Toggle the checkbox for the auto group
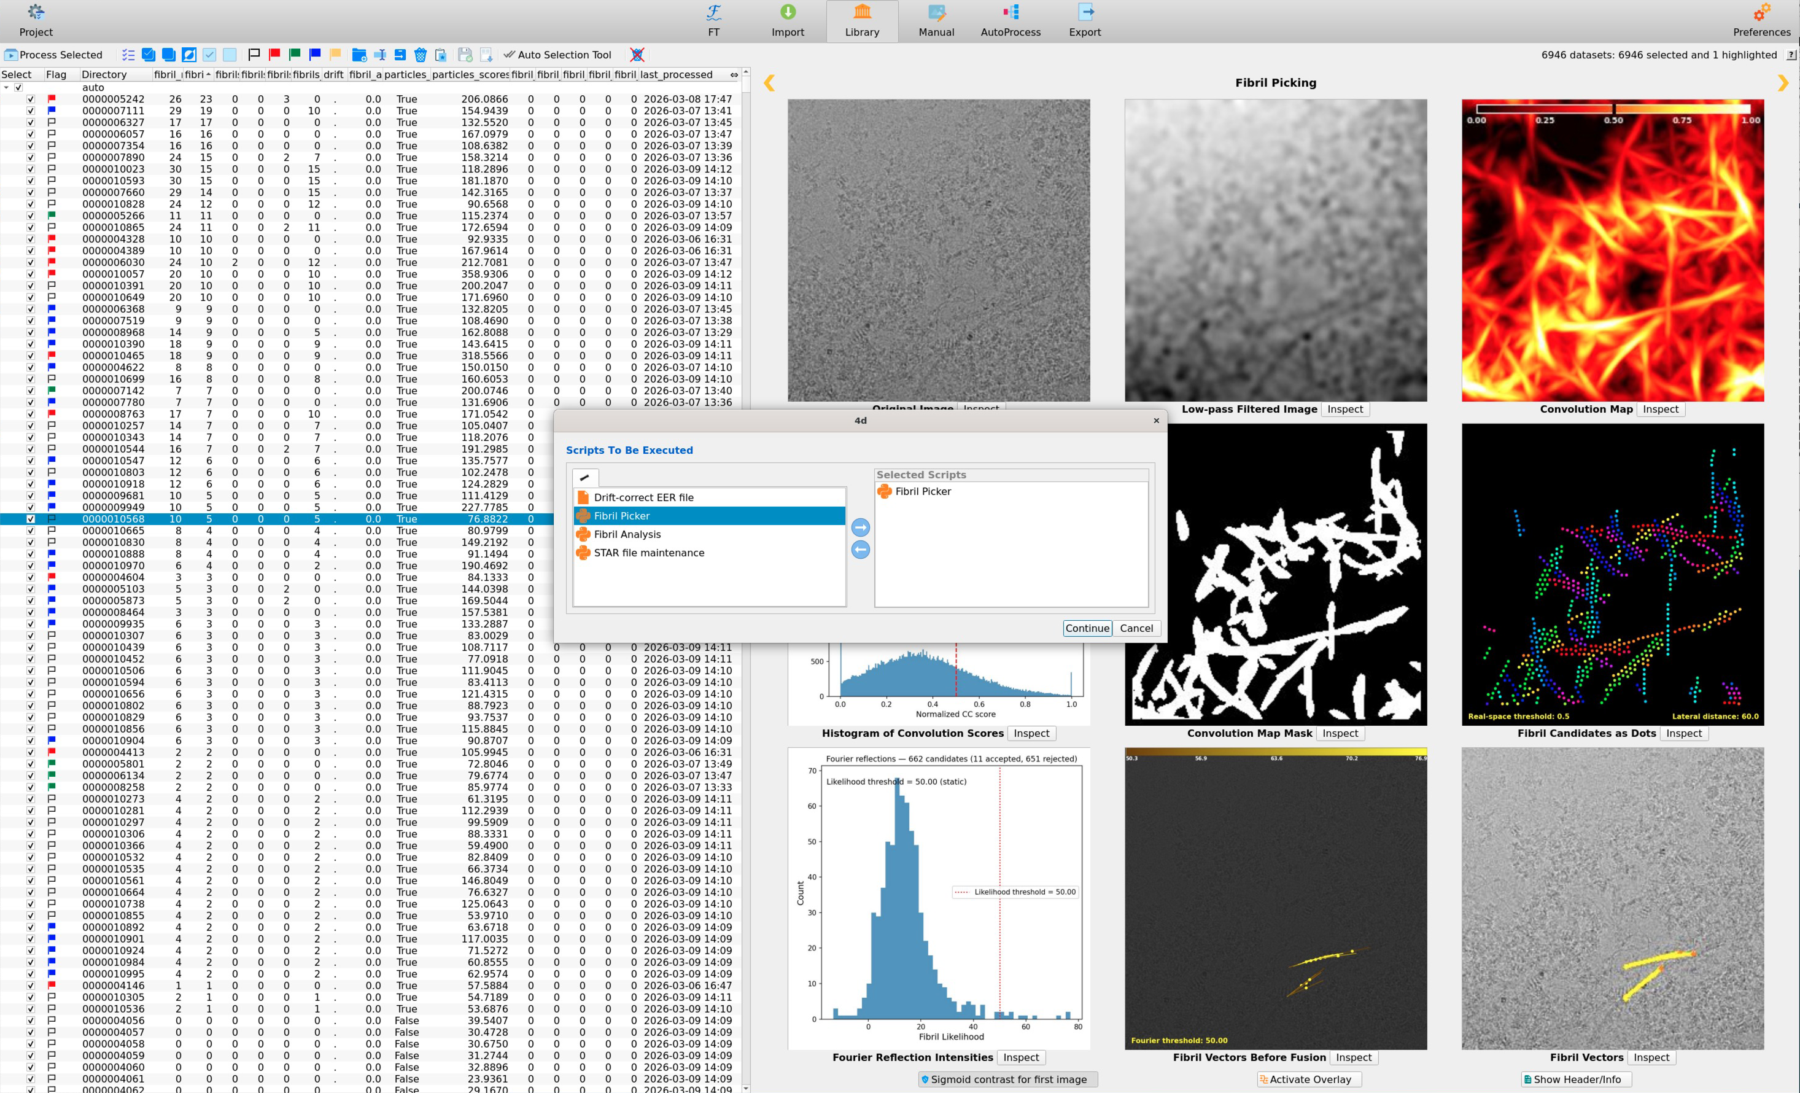 point(18,88)
